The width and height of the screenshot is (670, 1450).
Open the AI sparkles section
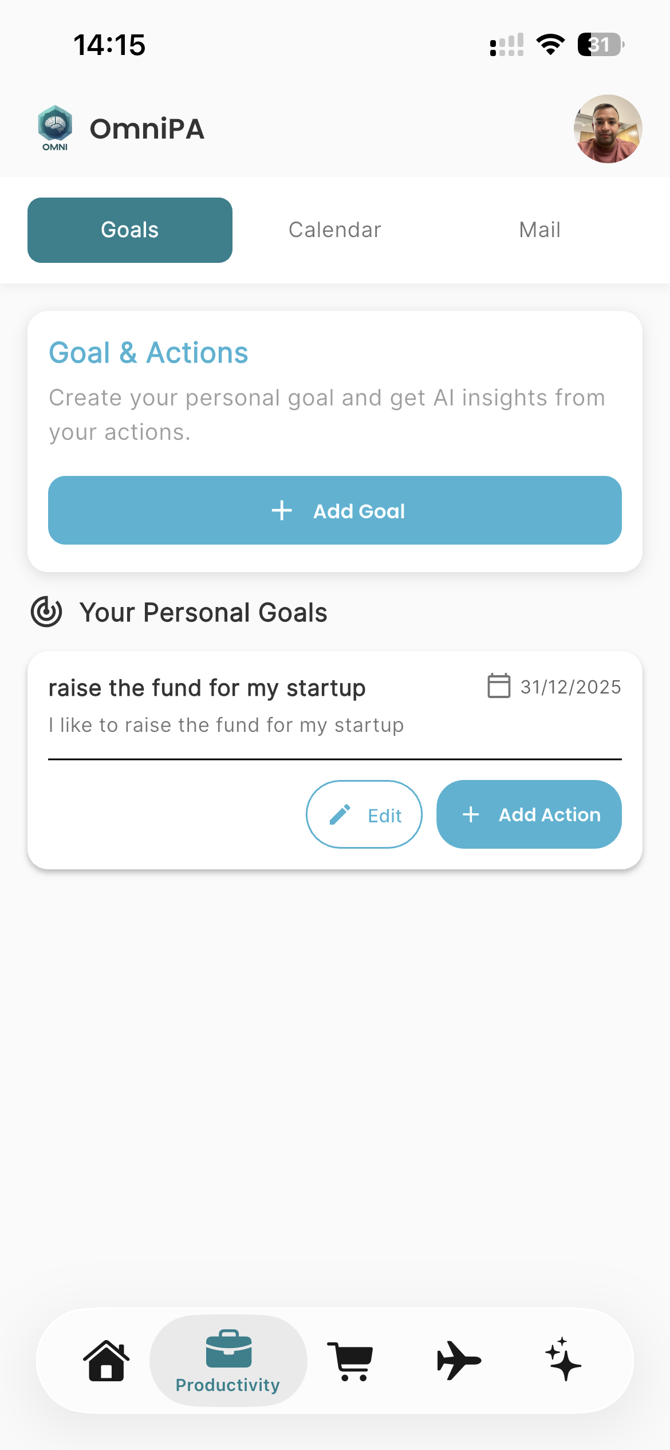563,1360
